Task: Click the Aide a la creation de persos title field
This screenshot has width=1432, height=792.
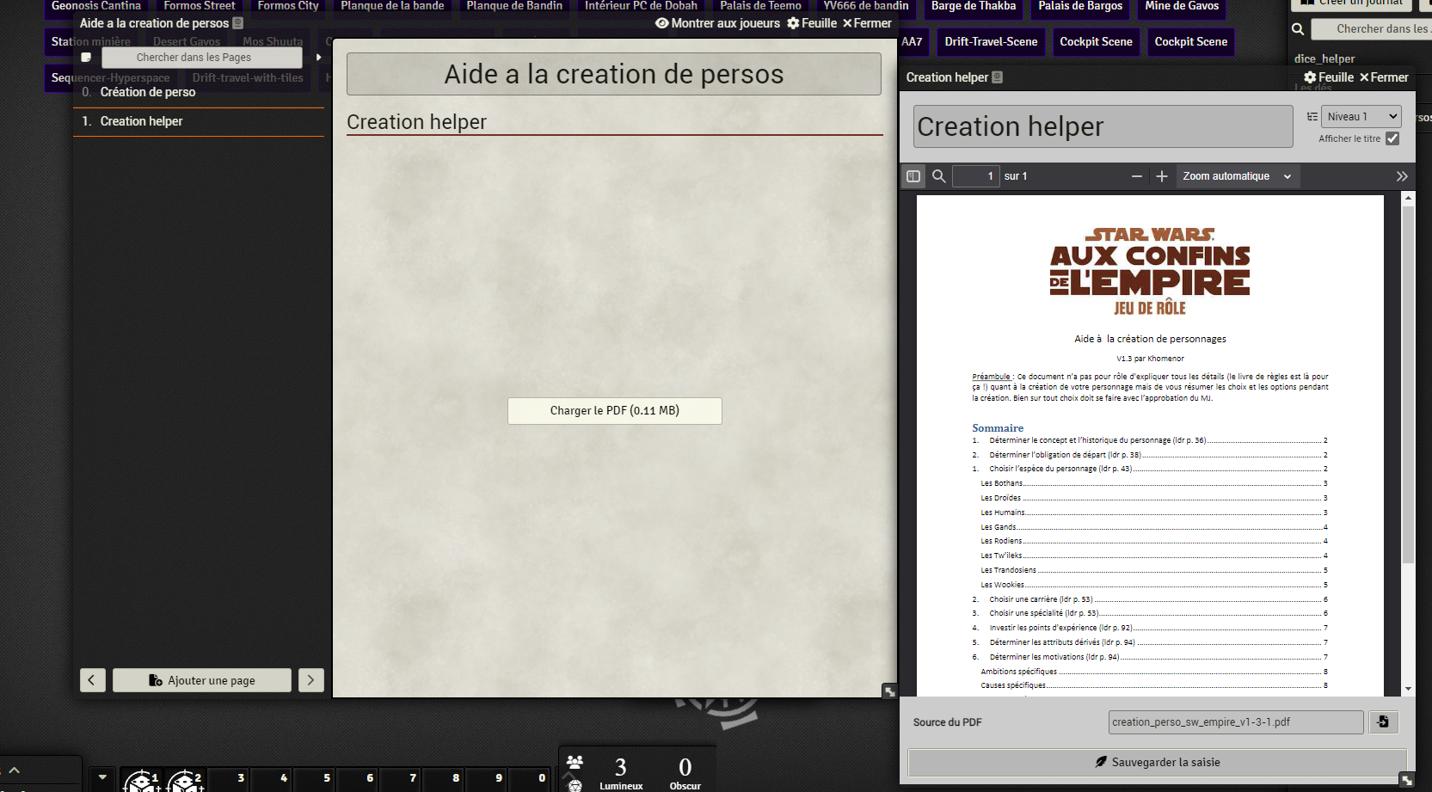Action: tap(614, 74)
